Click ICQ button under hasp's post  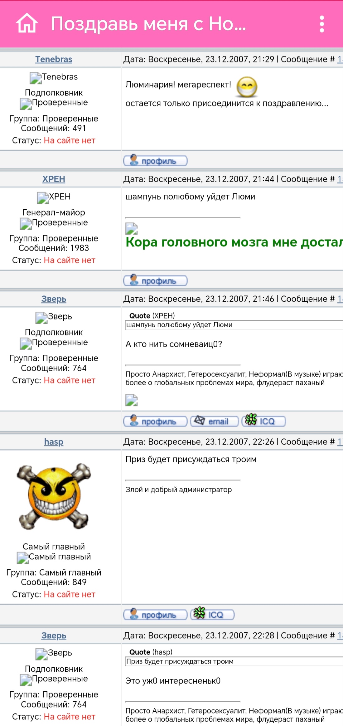pos(212,615)
